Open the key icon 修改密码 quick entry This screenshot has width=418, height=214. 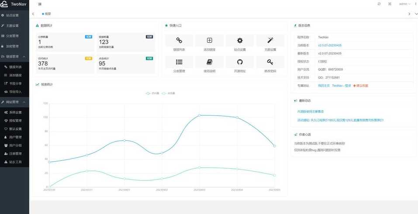pyautogui.click(x=270, y=65)
